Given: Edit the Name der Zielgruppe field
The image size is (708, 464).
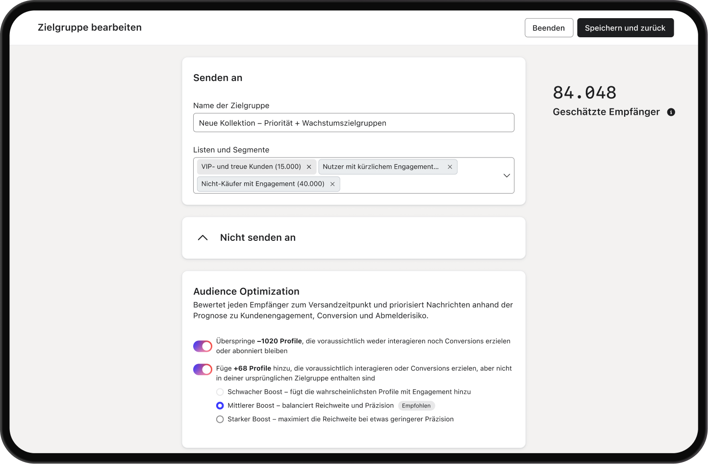Looking at the screenshot, I should tap(354, 123).
